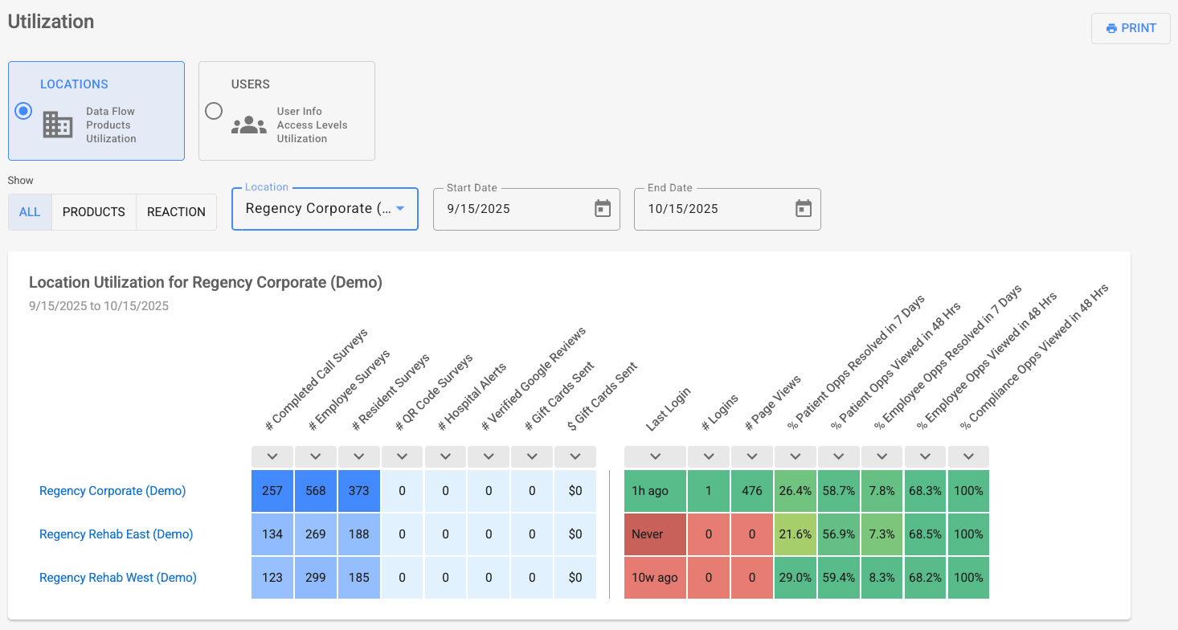The width and height of the screenshot is (1178, 630).
Task: Toggle the ALL show filter
Action: [30, 212]
